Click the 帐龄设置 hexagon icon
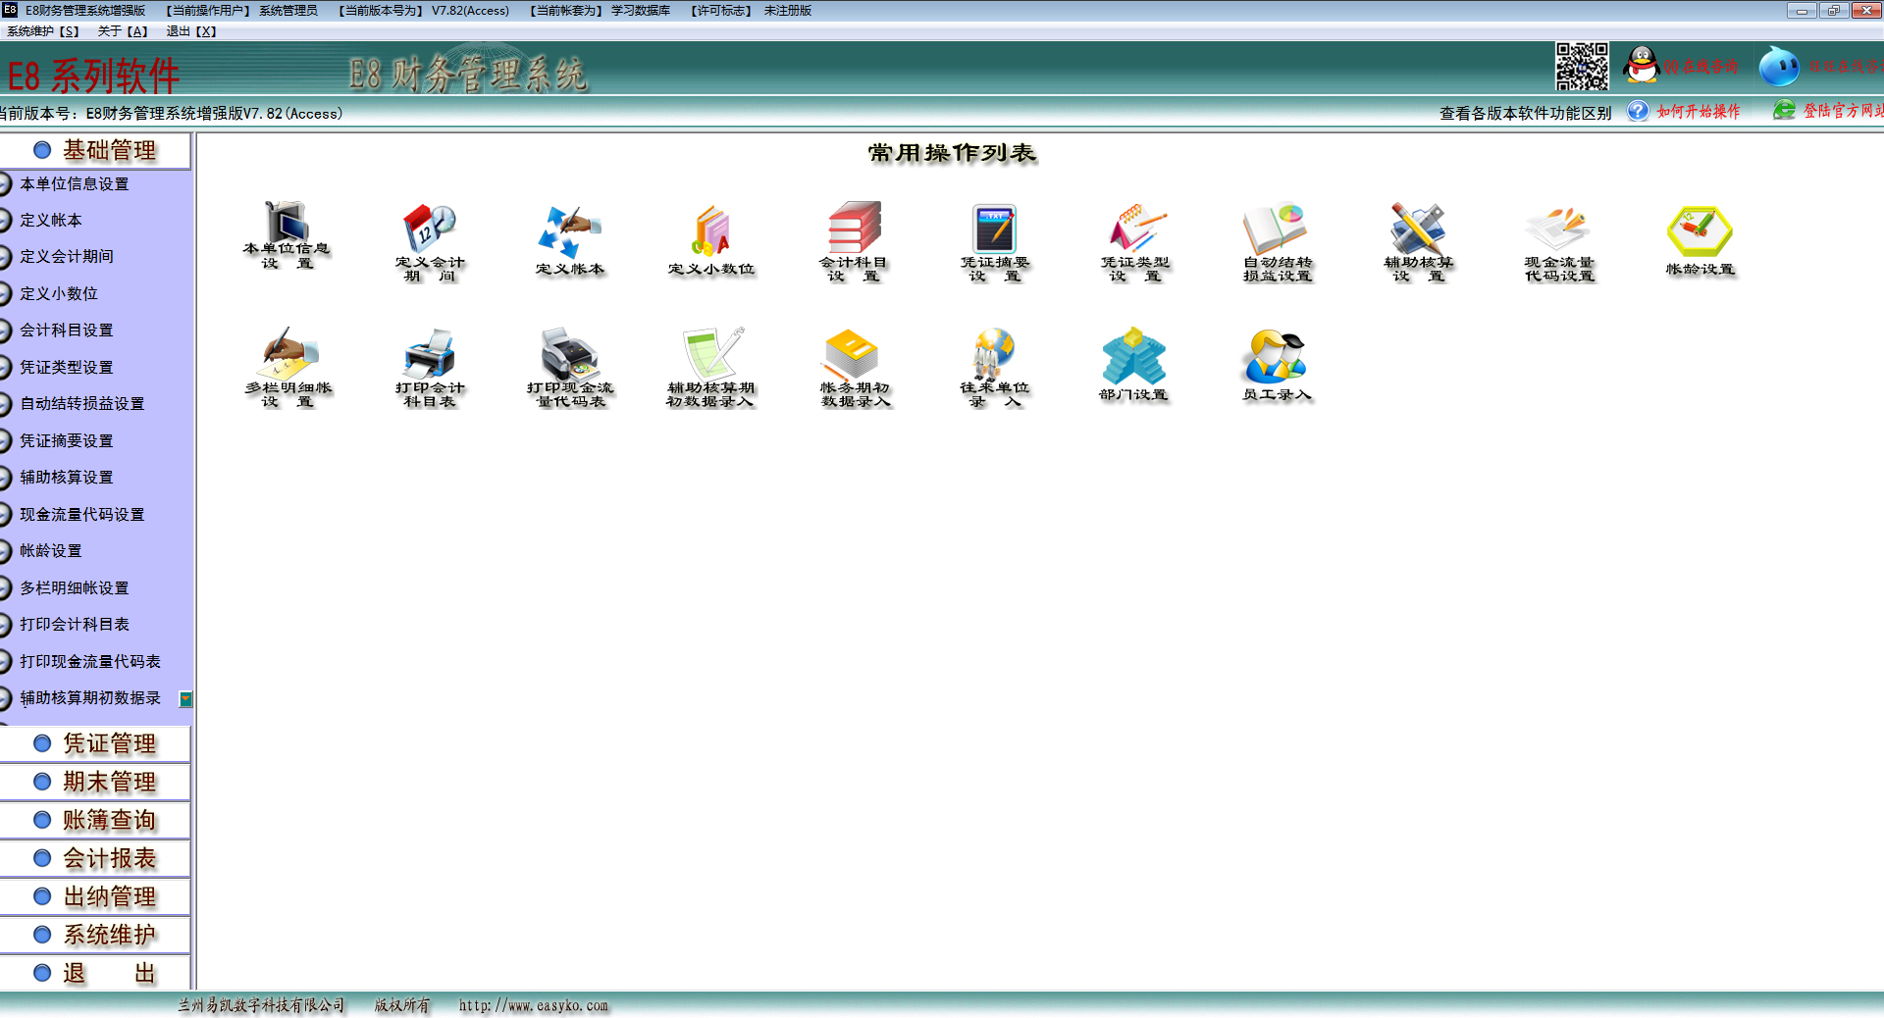Viewport: 1884px width, 1018px height. pos(1700,232)
